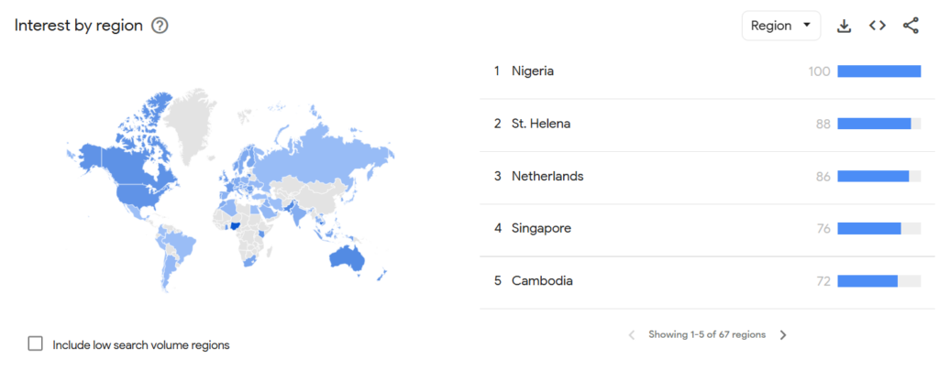Click Australia on the world map

[x=347, y=257]
